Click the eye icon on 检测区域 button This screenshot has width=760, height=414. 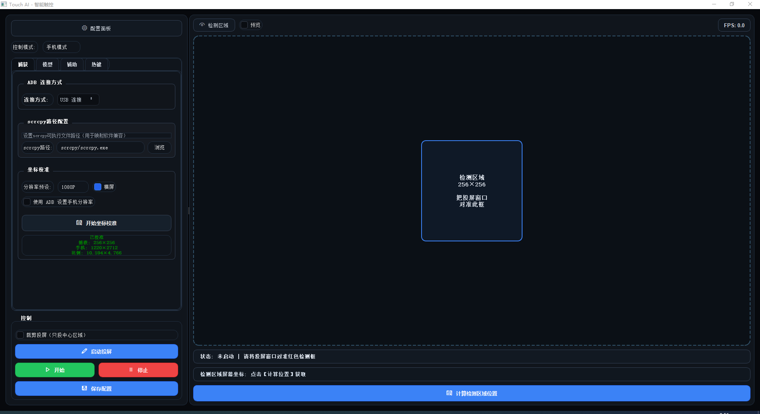click(202, 25)
